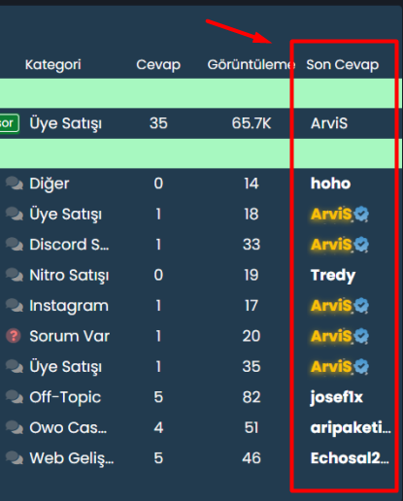403x501 pixels.
Task: Open the Off-Topic category
Action: point(65,398)
